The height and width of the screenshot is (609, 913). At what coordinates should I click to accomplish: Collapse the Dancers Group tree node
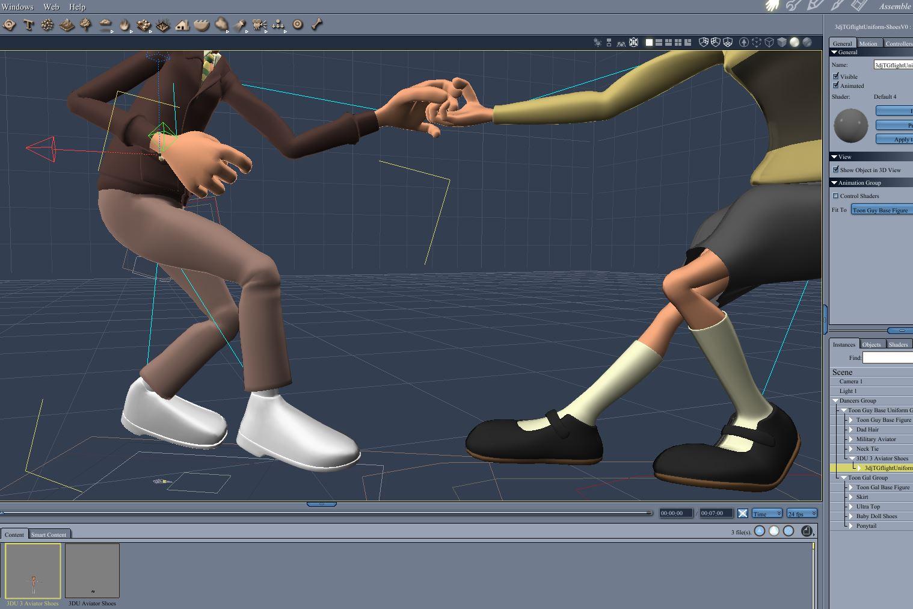(x=835, y=401)
